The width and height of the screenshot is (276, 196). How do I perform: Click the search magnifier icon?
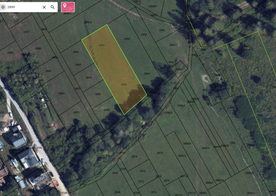click(x=52, y=7)
